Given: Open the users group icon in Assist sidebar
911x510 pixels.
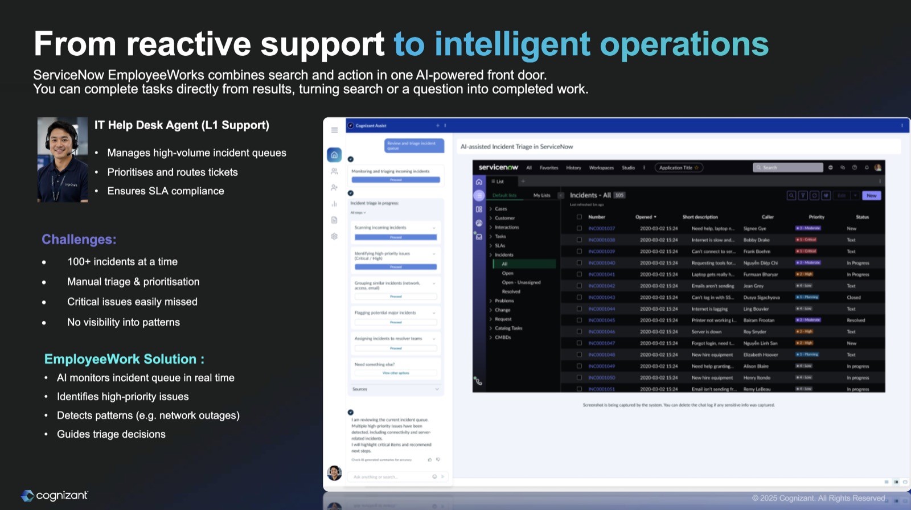Looking at the screenshot, I should (334, 171).
